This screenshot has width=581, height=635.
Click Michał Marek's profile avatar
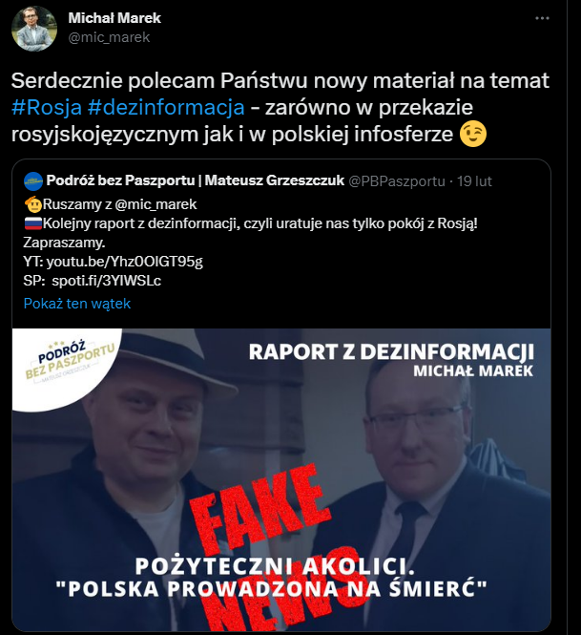click(34, 29)
